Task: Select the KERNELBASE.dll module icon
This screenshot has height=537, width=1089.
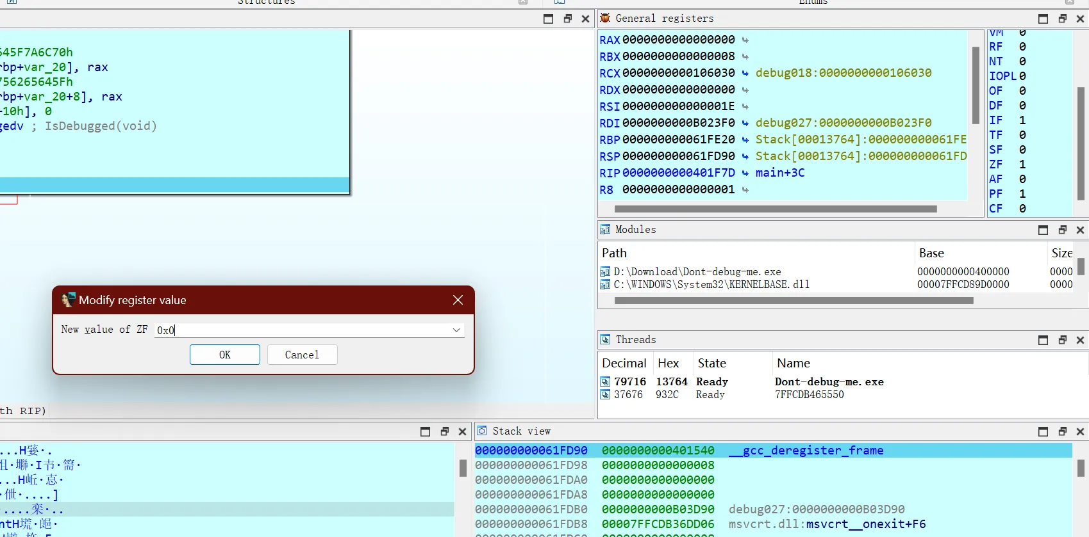Action: (605, 285)
